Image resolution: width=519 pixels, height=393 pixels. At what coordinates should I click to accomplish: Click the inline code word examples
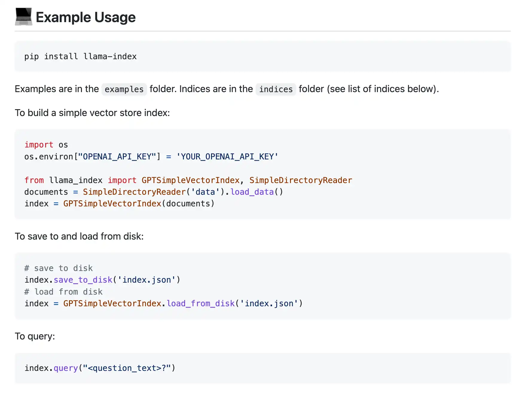[x=124, y=89]
